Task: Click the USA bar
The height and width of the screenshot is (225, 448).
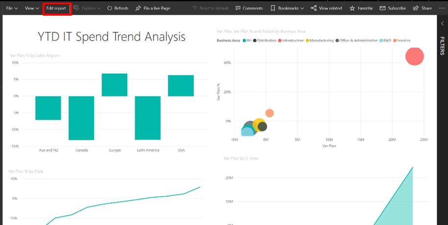Action: (181, 85)
